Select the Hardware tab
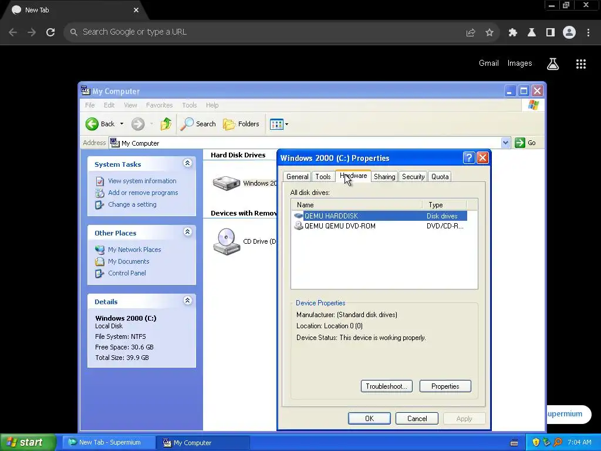Image resolution: width=601 pixels, height=451 pixels. point(353,176)
